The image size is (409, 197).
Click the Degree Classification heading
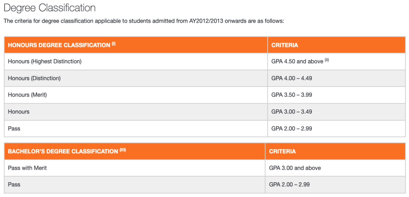50,8
